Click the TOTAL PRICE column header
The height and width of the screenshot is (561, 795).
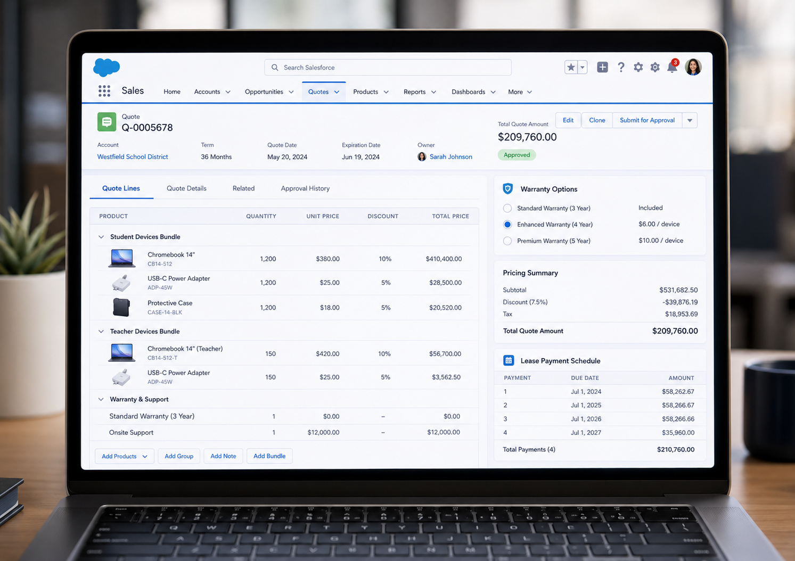(x=450, y=216)
